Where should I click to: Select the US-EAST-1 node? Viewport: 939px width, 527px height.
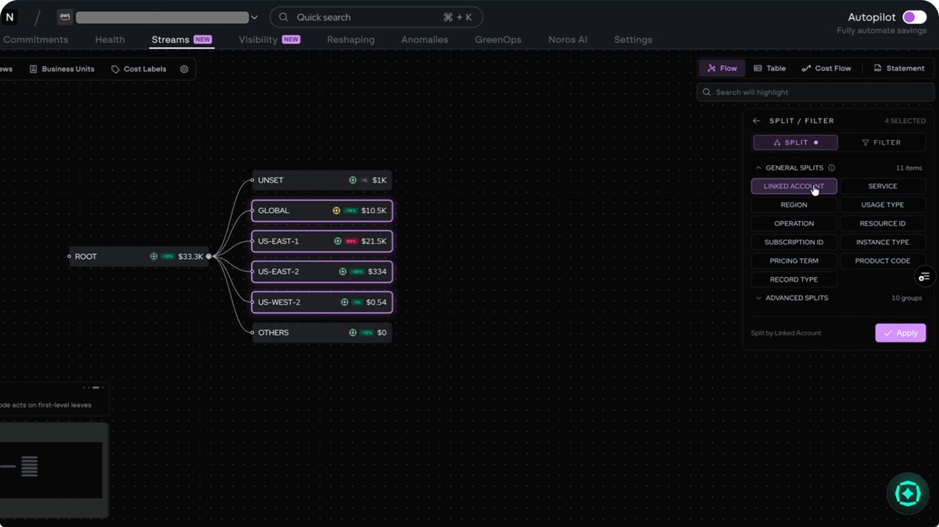(x=322, y=241)
